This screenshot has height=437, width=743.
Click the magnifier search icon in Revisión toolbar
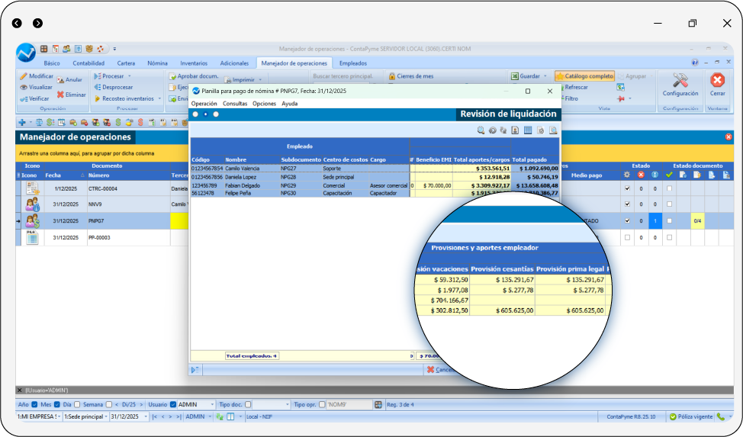(x=481, y=130)
